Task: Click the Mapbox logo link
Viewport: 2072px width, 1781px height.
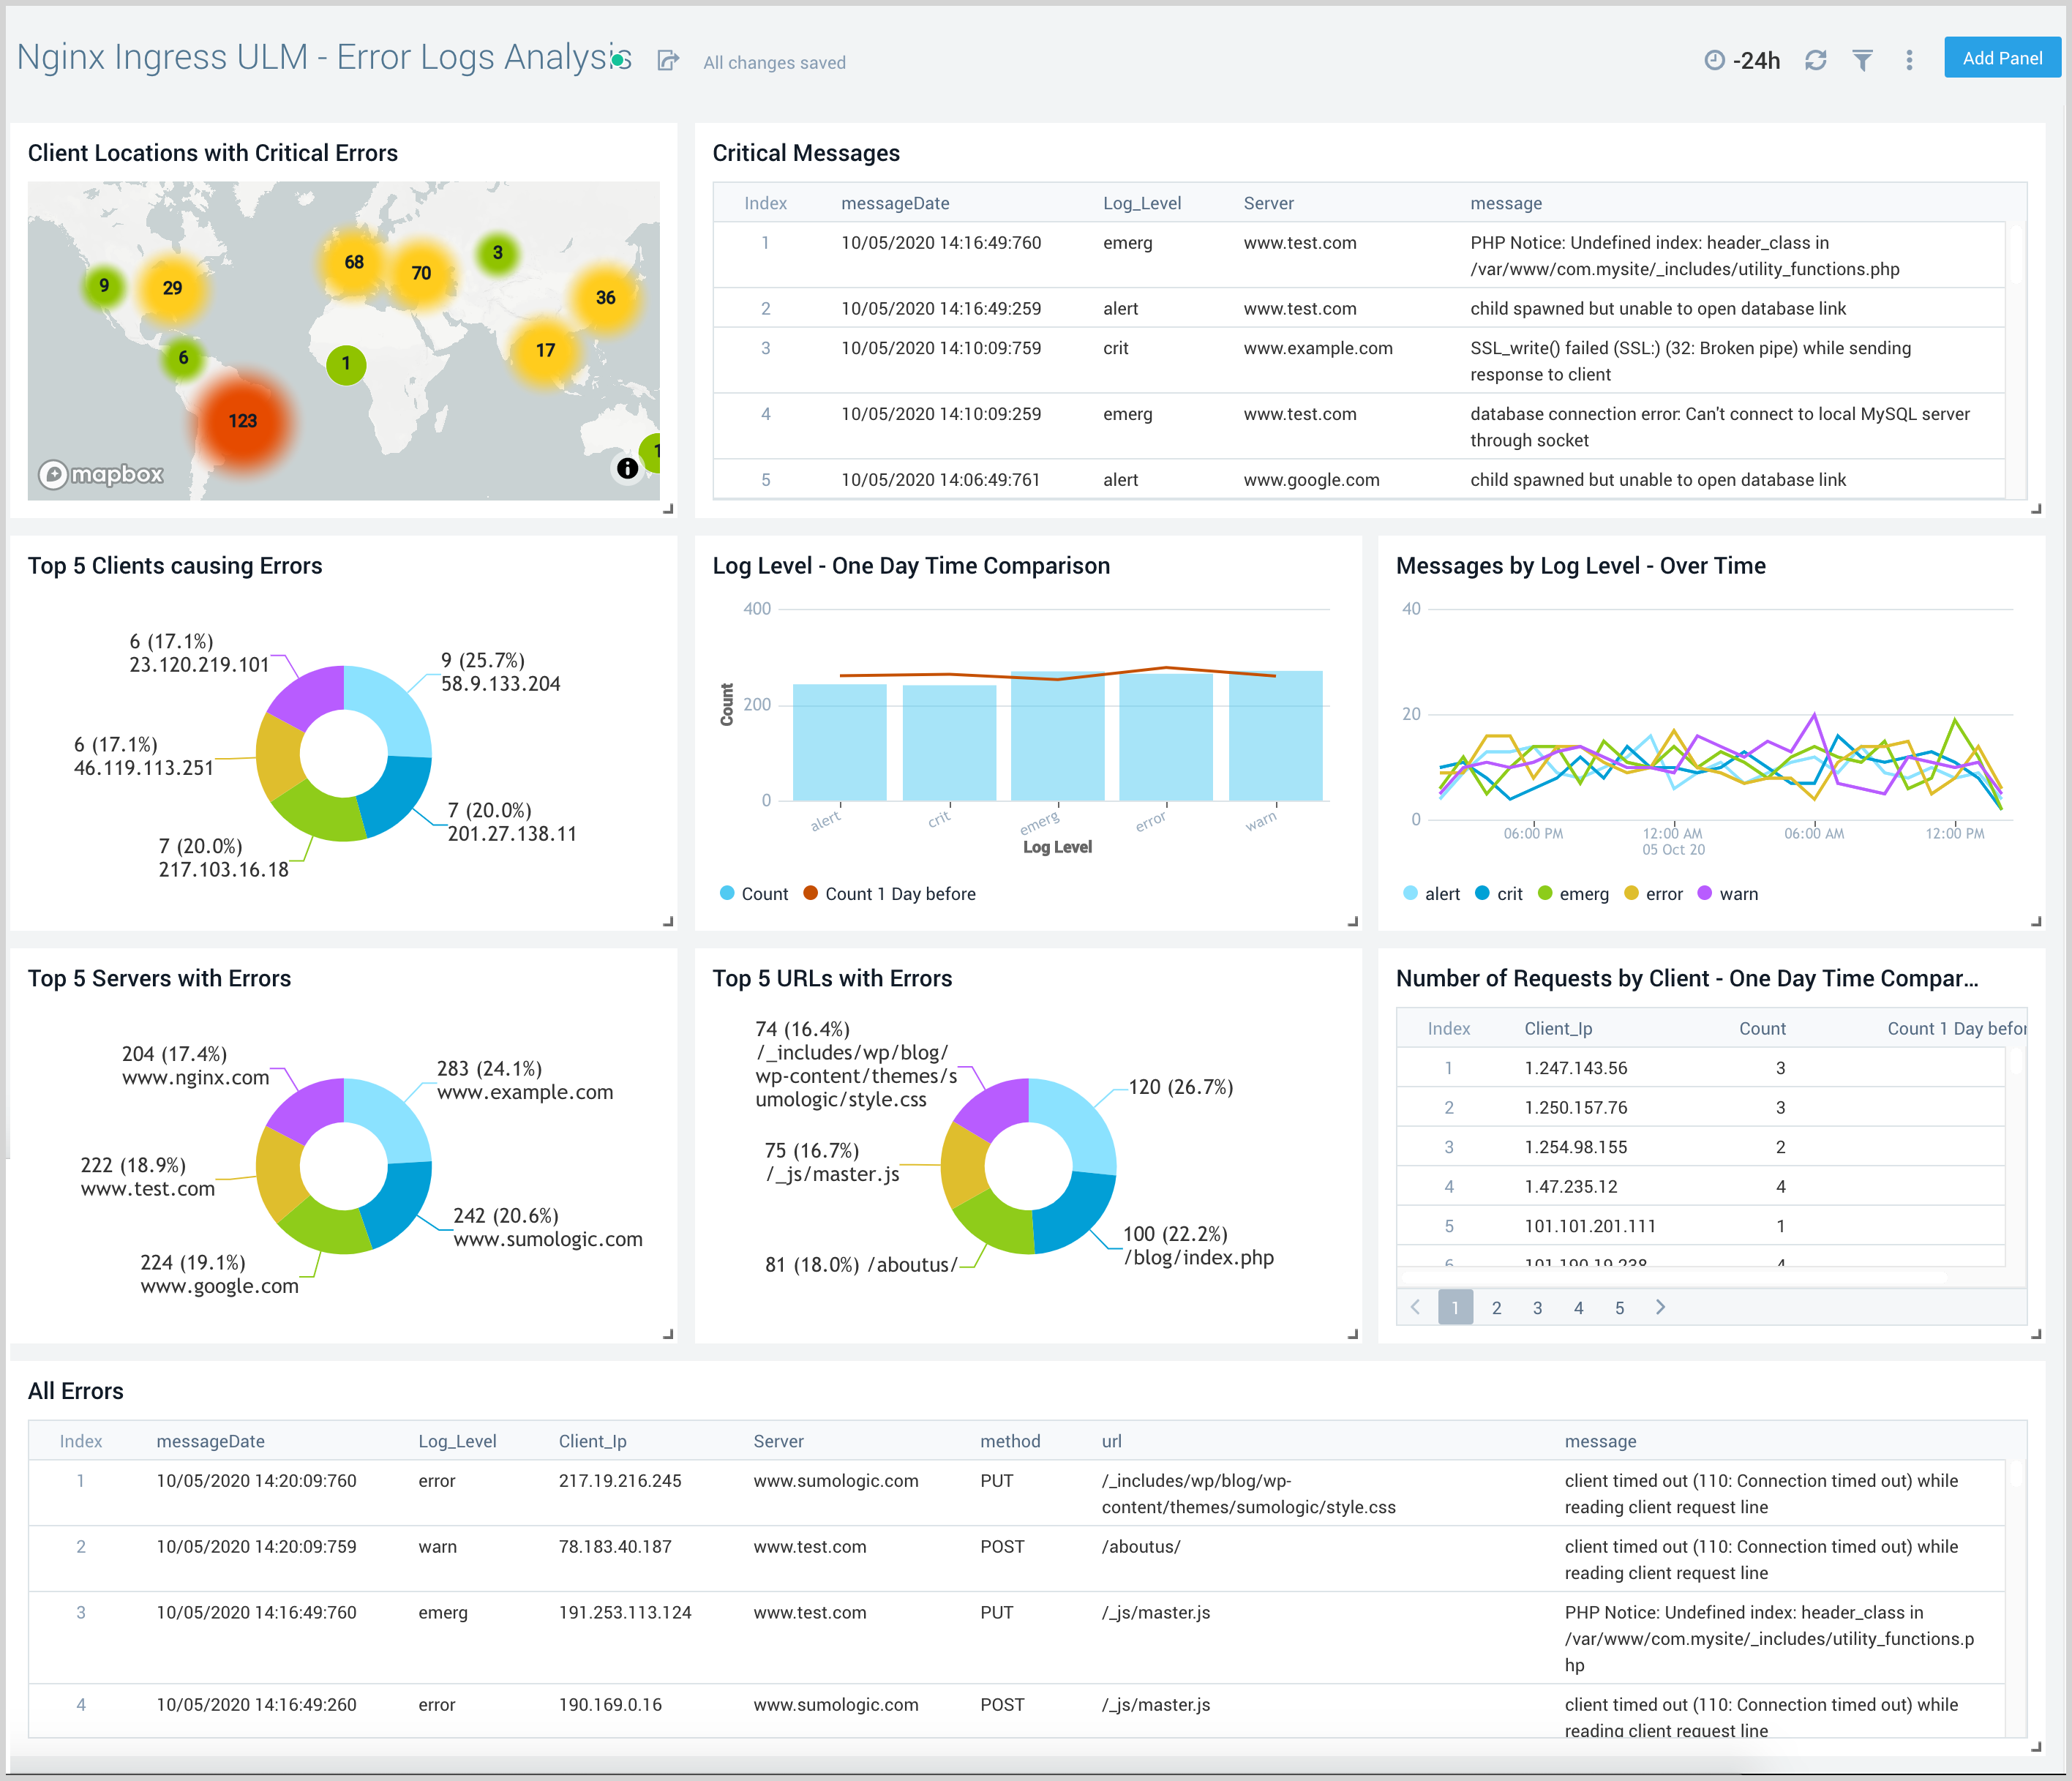Action: coord(101,474)
